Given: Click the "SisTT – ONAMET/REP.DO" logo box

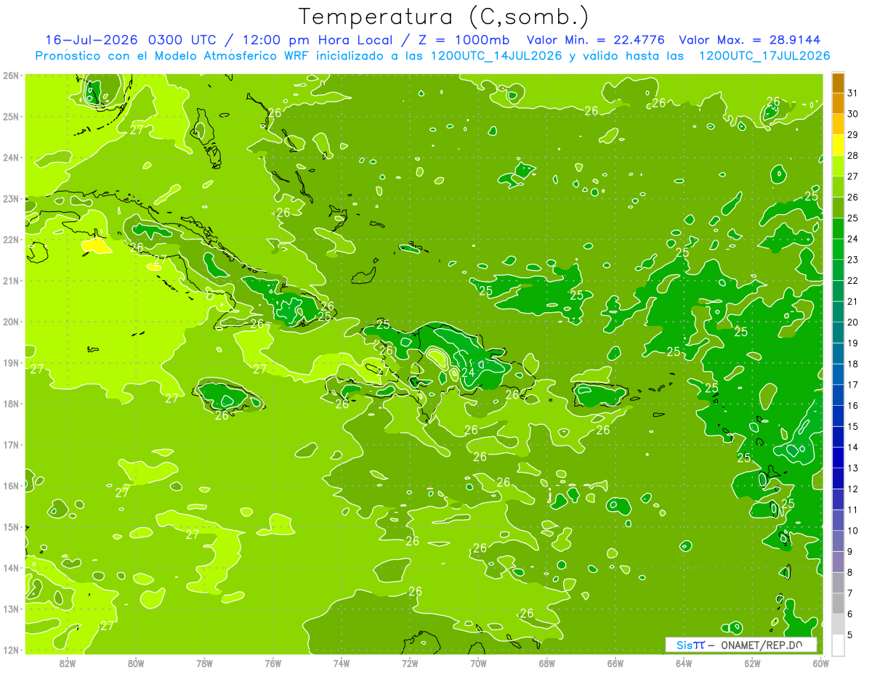Looking at the screenshot, I should [740, 645].
